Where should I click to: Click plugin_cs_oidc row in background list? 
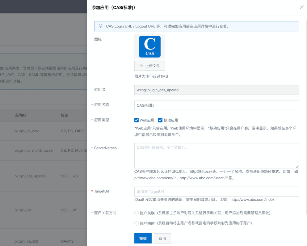27,131
